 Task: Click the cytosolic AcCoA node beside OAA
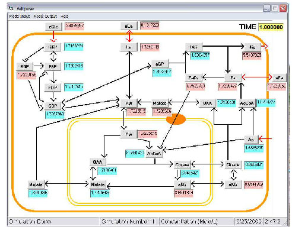(247, 103)
